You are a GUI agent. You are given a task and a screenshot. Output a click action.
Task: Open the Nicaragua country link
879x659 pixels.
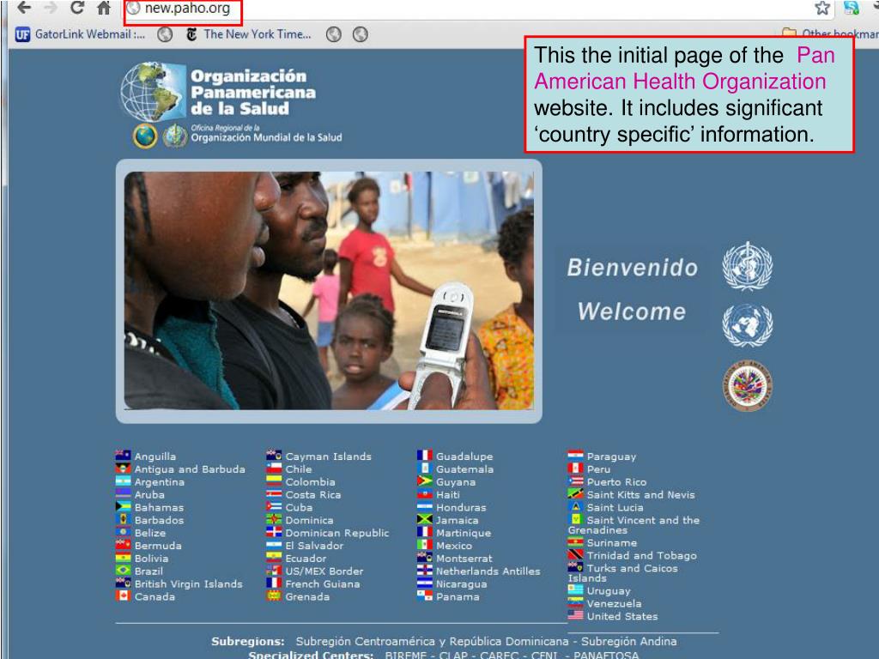point(461,583)
